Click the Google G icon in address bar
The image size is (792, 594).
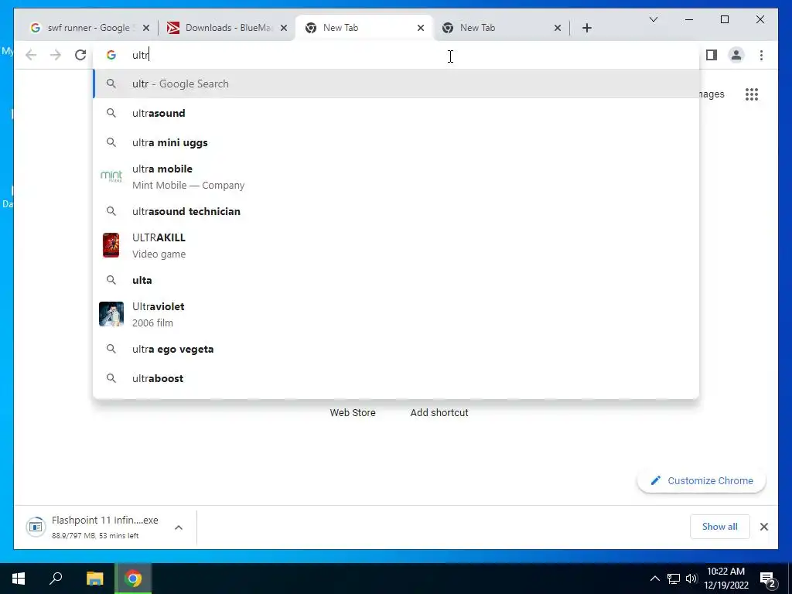pos(111,55)
